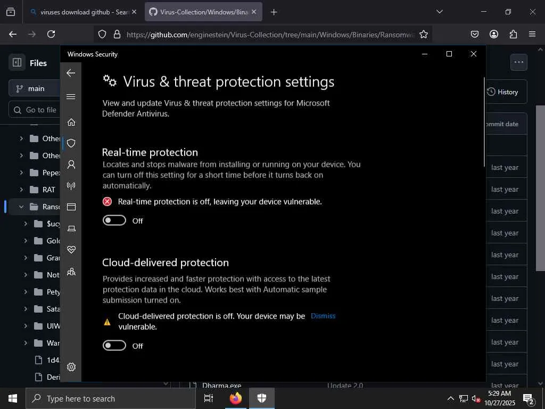
Task: Open the main branch dropdown
Action: click(35, 88)
